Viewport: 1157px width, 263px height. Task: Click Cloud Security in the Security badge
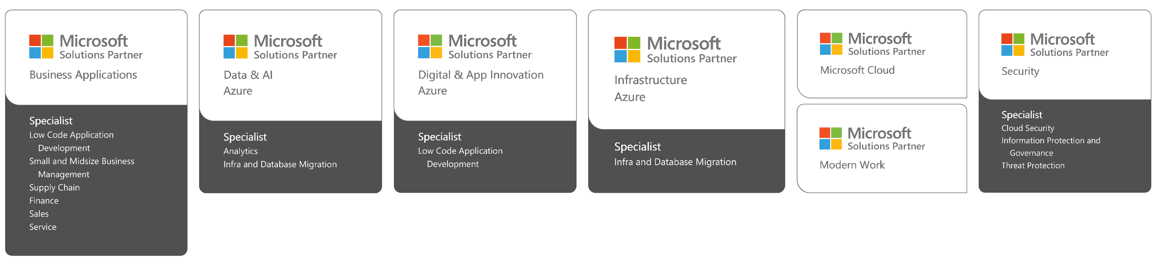(x=1027, y=128)
